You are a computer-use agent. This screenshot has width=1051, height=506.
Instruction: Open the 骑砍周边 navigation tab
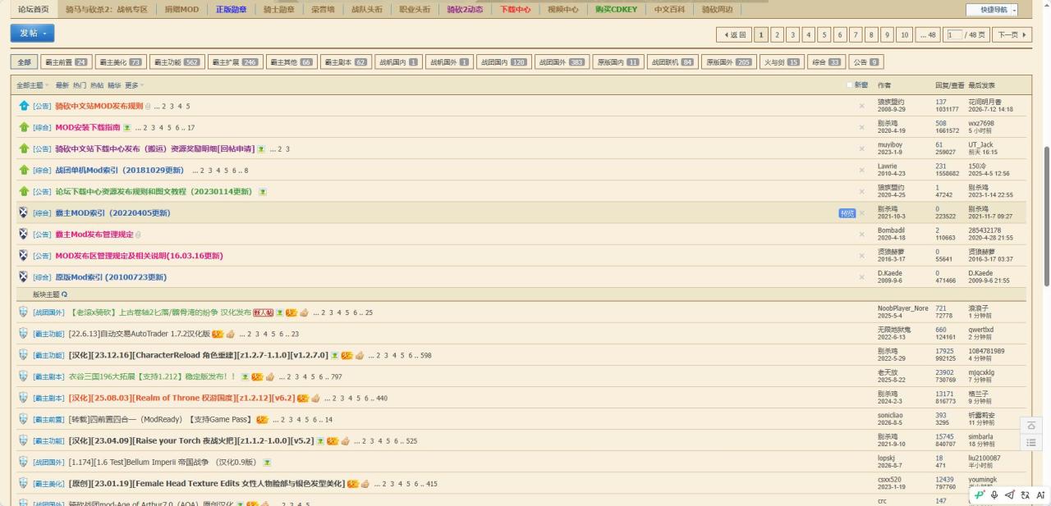click(x=717, y=10)
